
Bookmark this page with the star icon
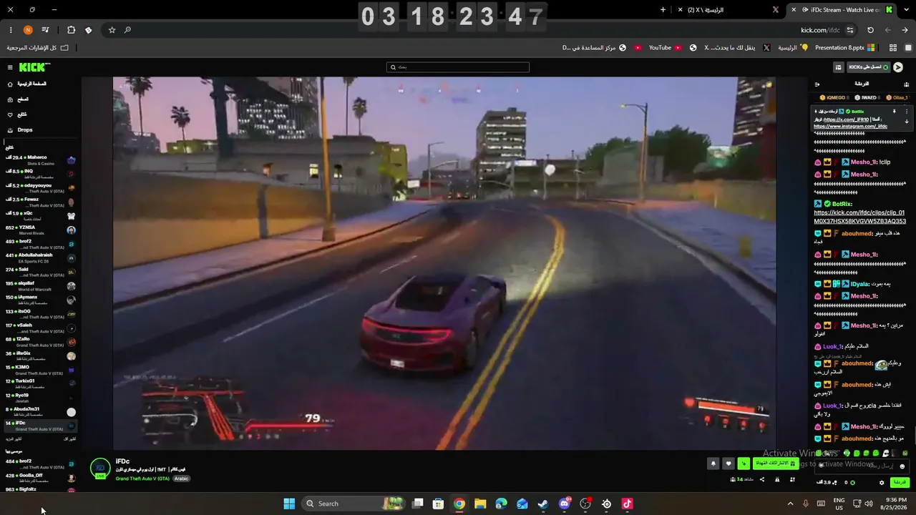(x=112, y=30)
